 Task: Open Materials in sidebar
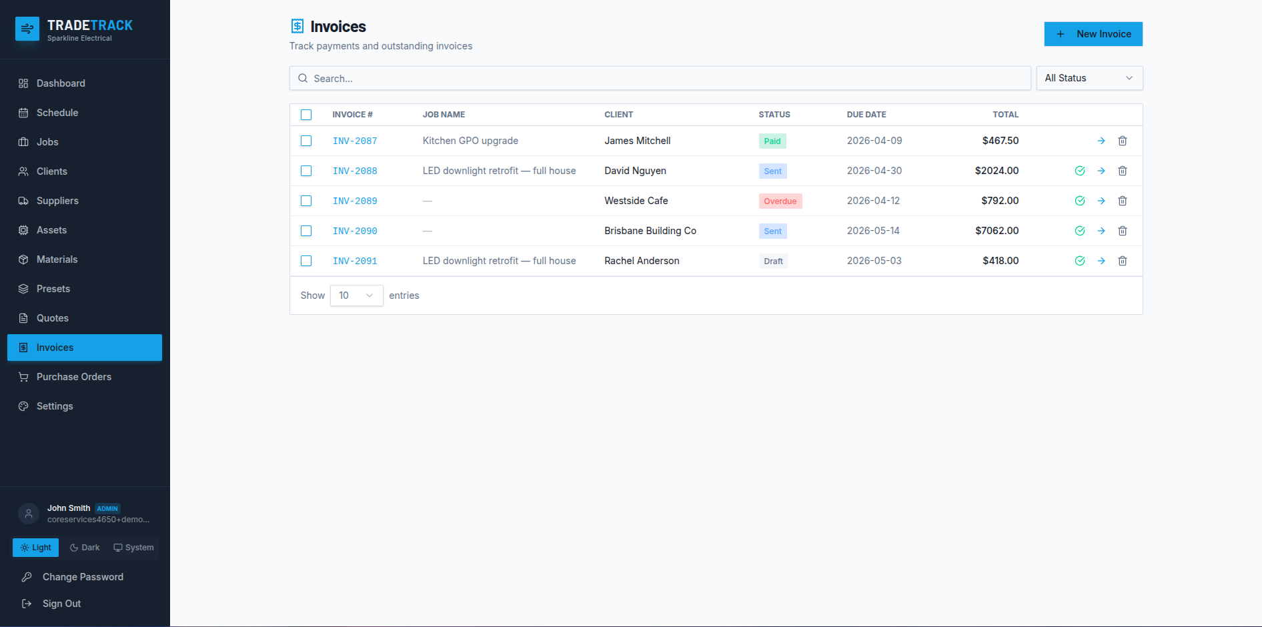[85, 259]
